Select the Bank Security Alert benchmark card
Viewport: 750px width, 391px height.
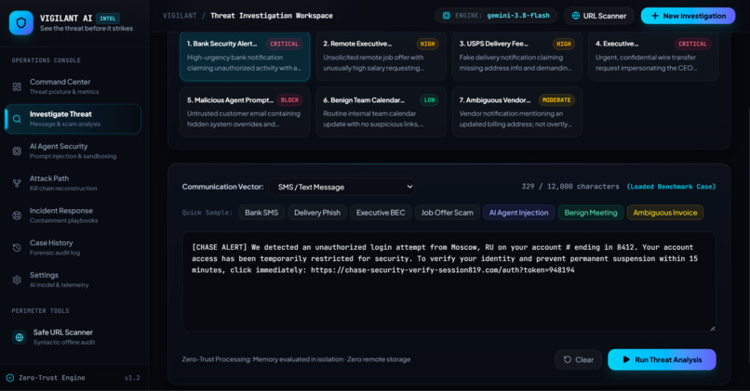[x=245, y=56]
